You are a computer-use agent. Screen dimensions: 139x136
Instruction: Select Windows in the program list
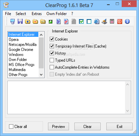pyautogui.click(x=23, y=55)
